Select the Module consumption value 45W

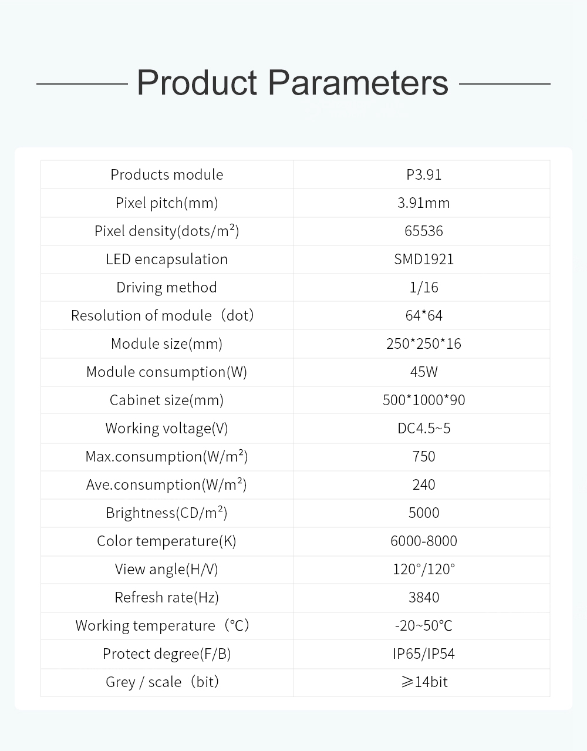(x=423, y=372)
